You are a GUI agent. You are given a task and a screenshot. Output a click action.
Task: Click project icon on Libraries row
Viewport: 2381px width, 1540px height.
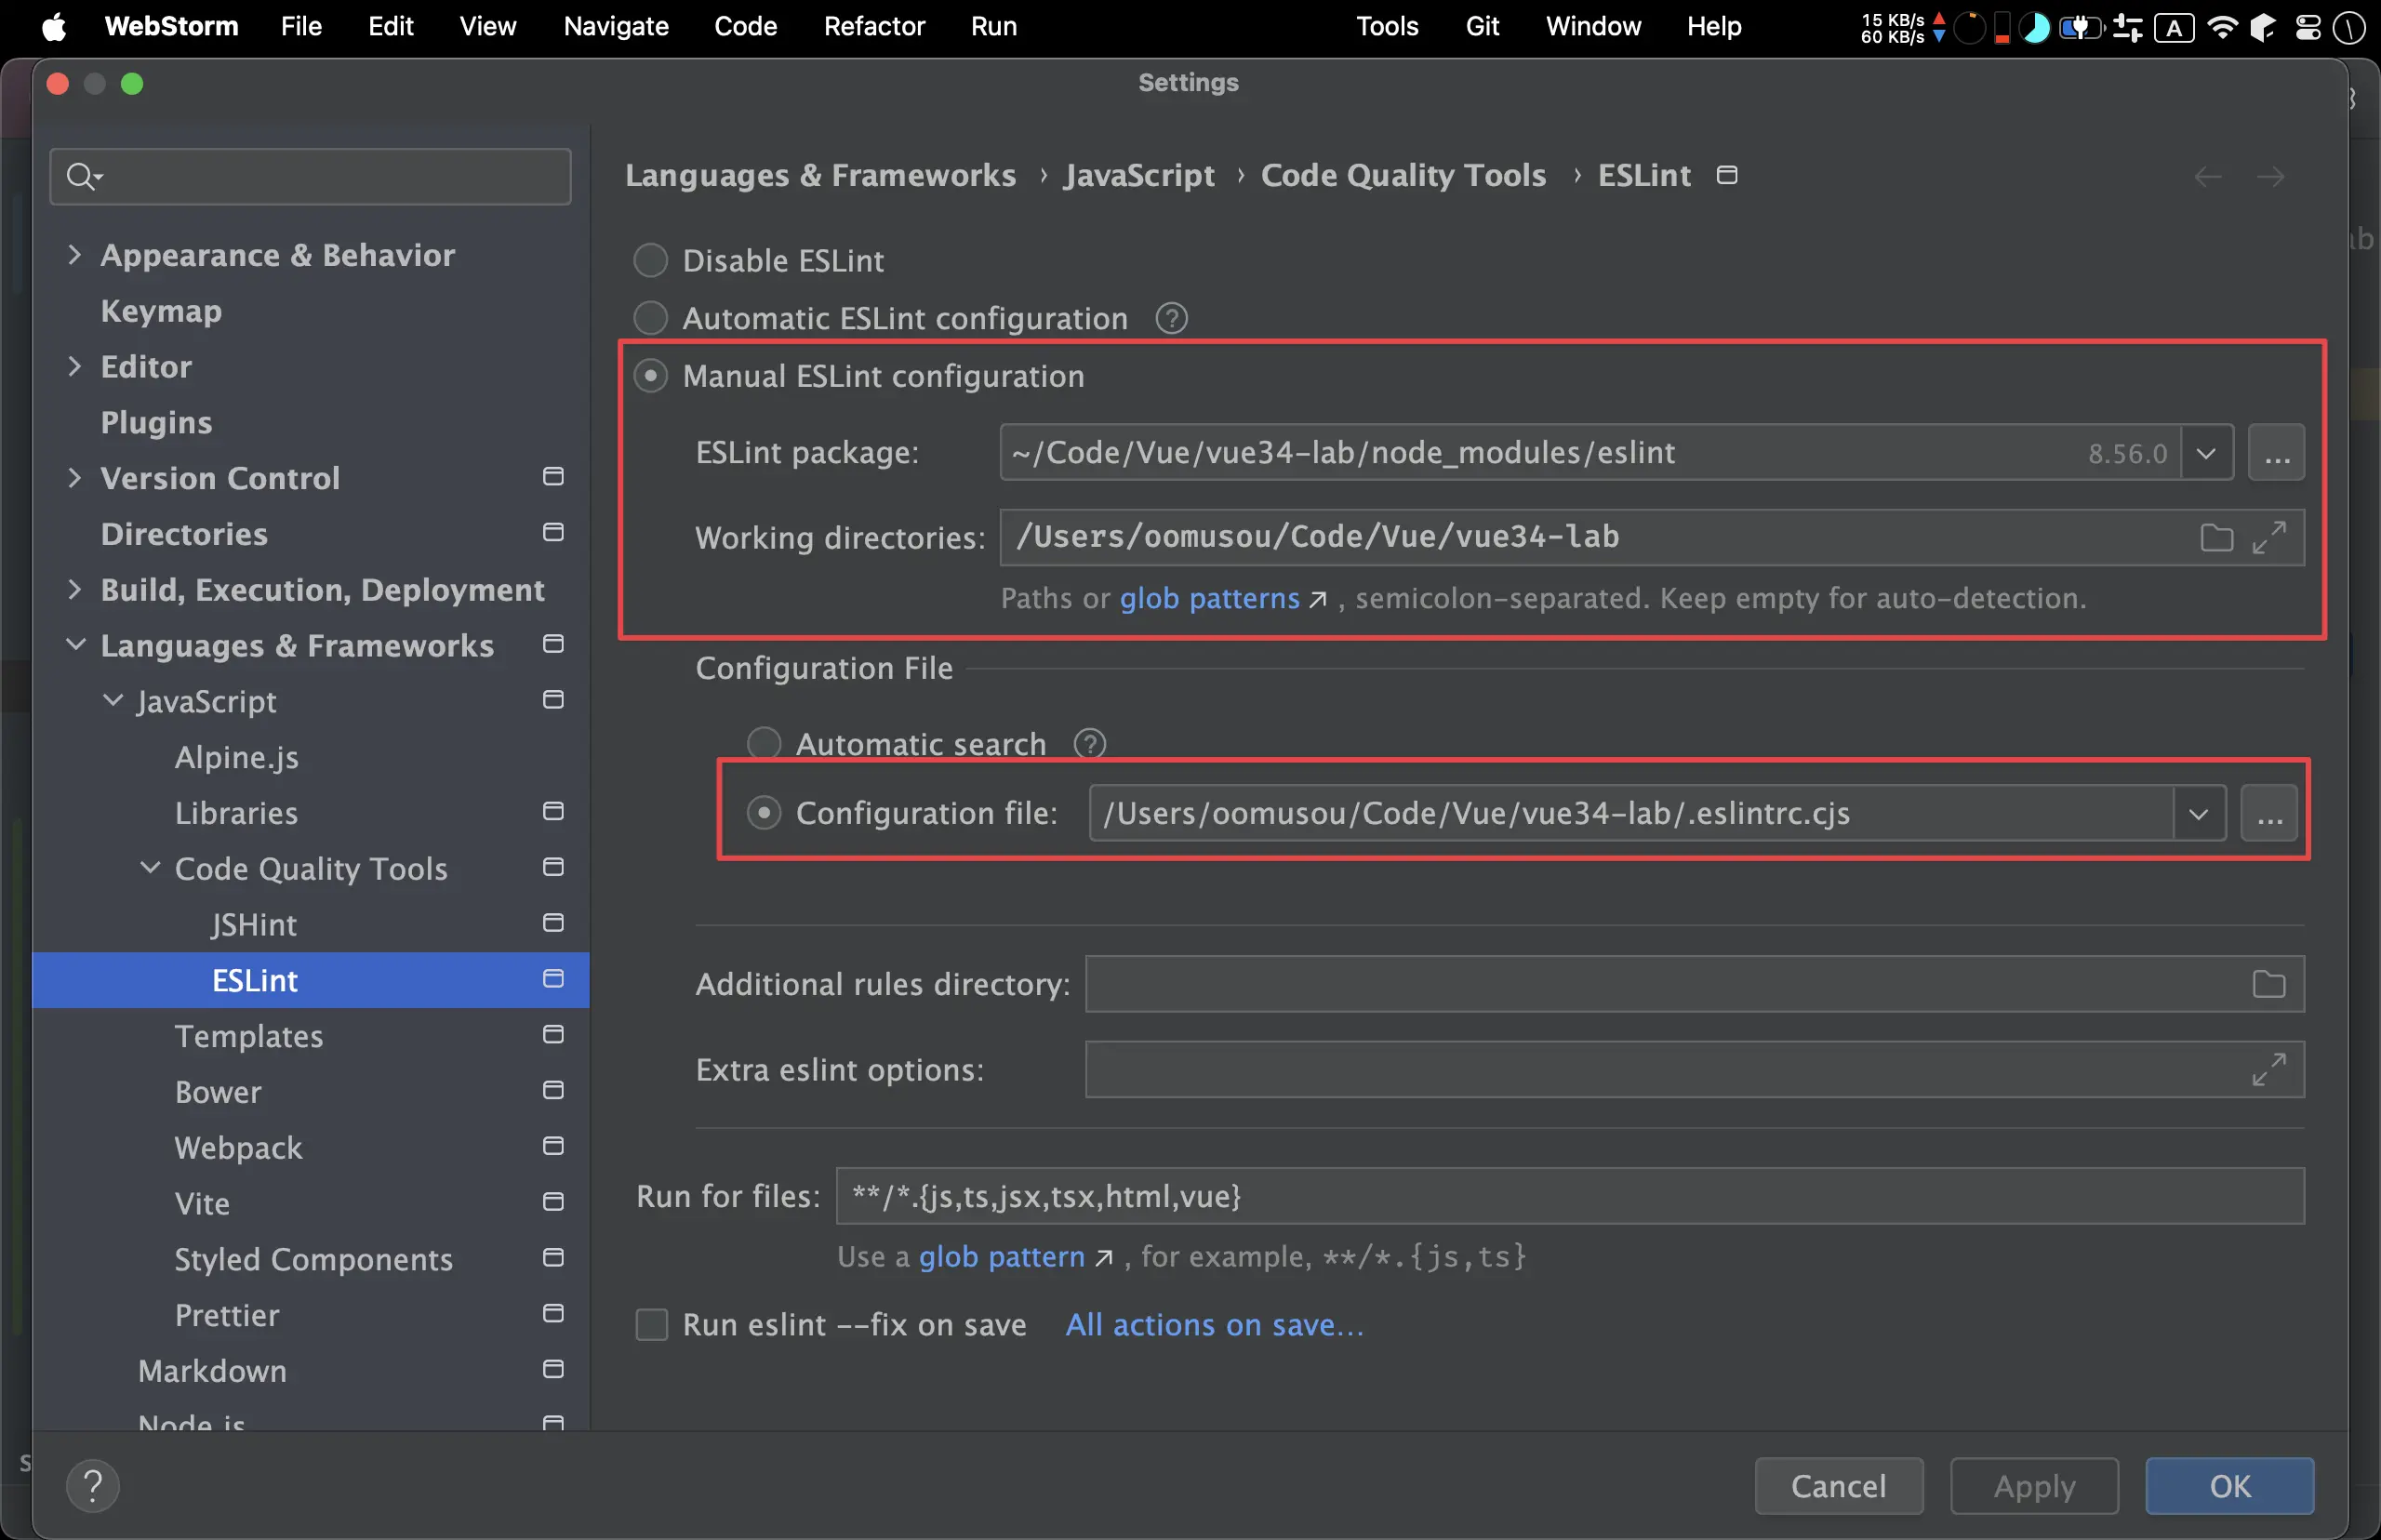553,812
